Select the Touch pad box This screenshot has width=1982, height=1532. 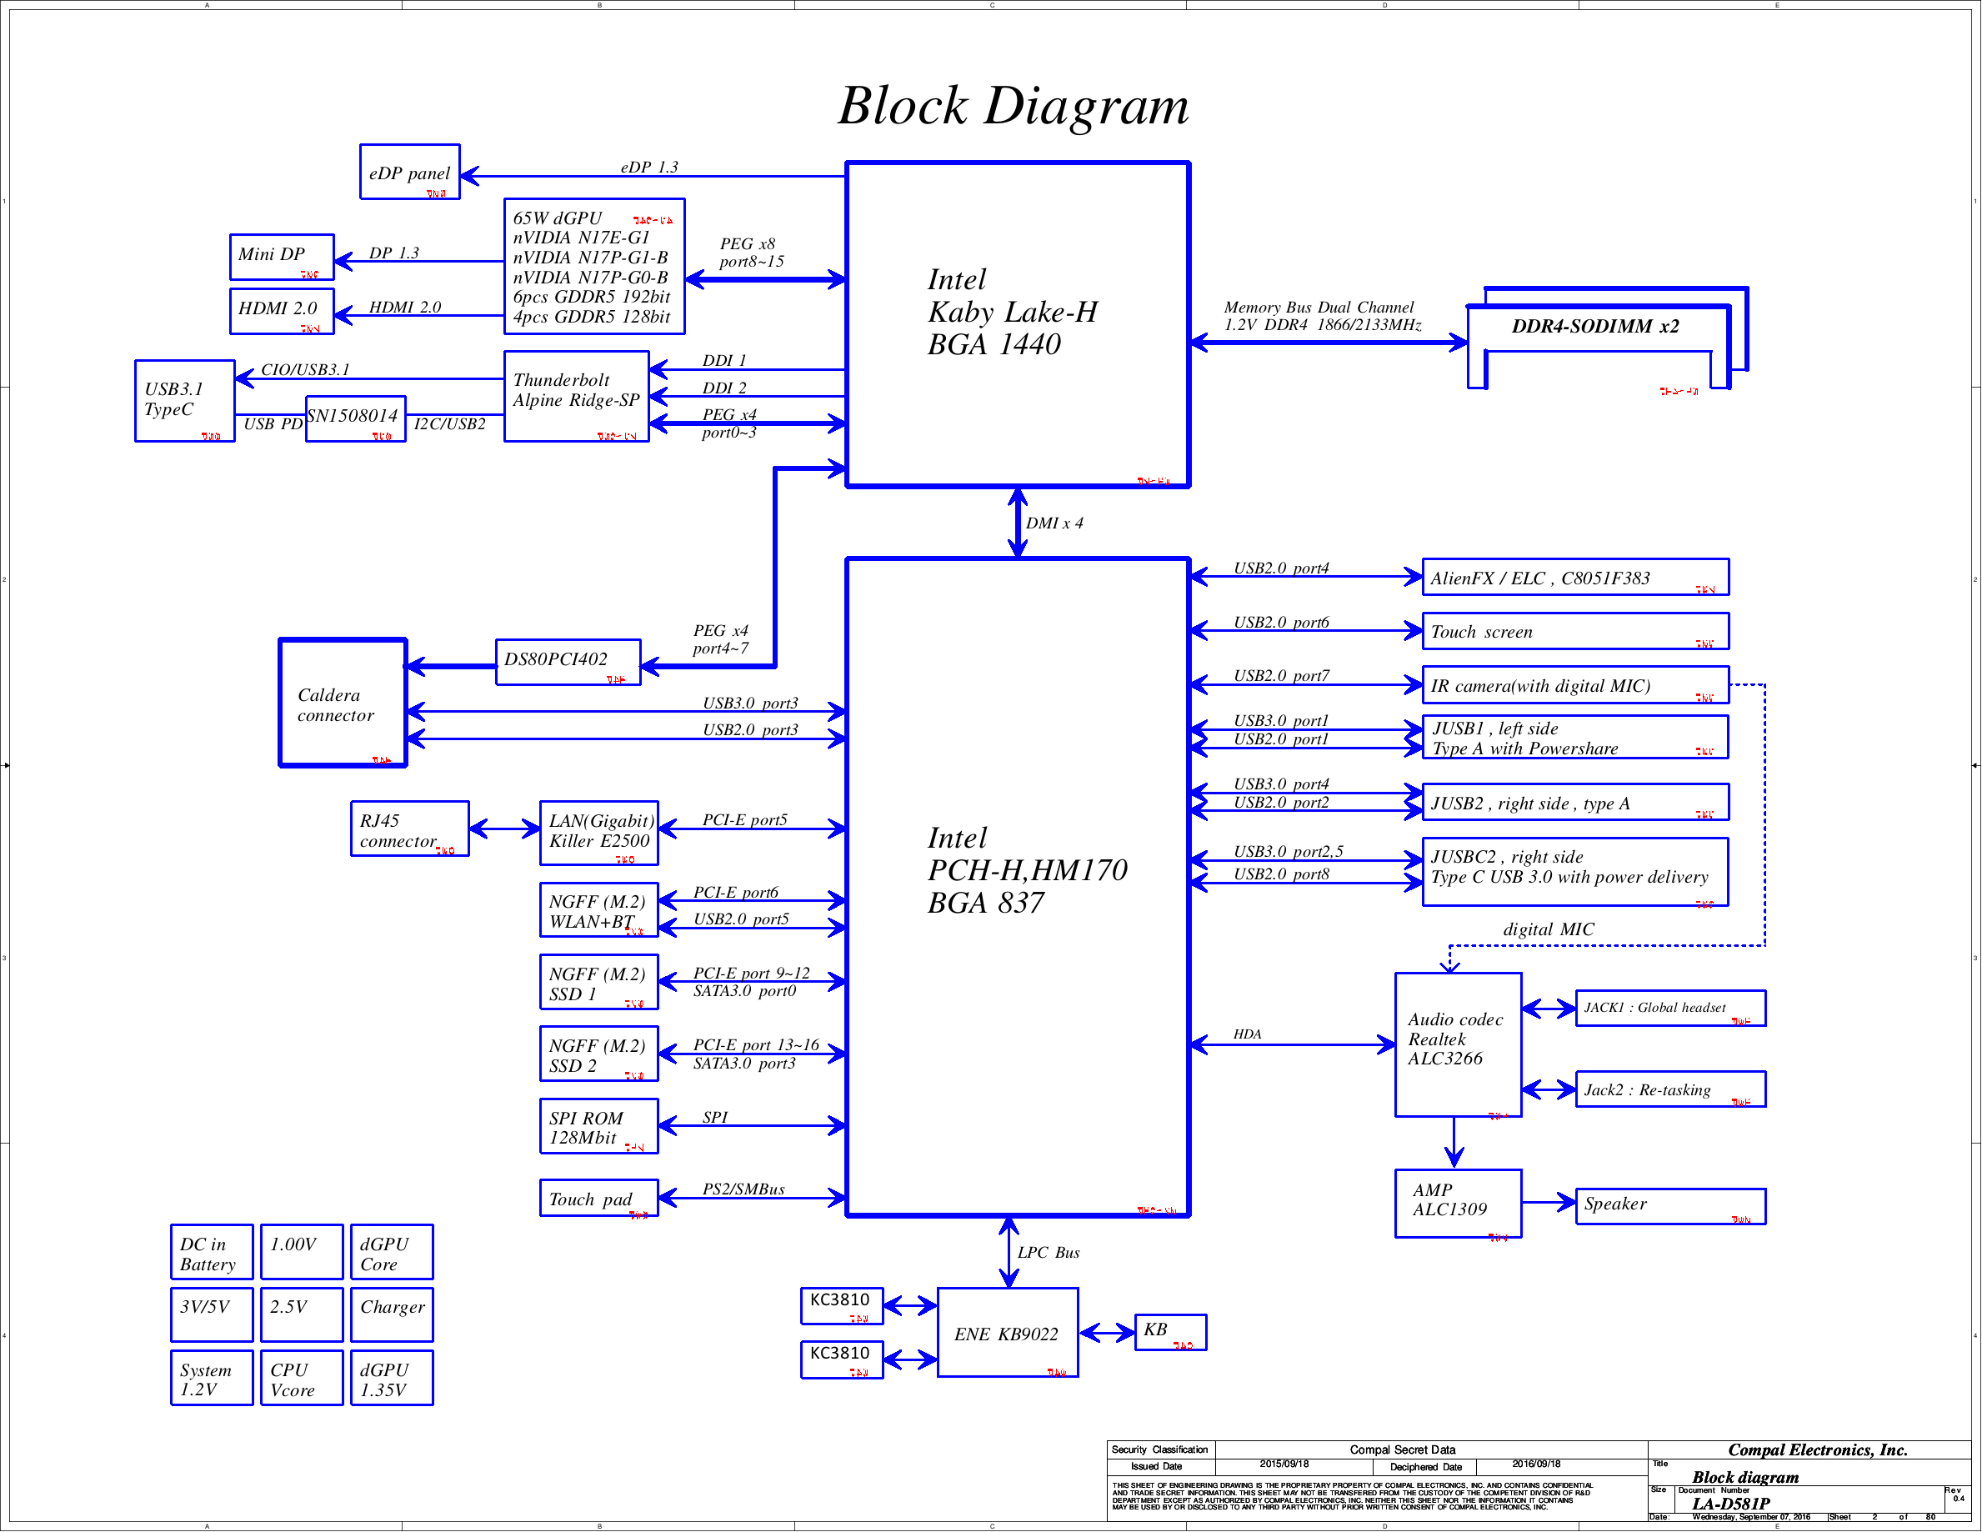(x=598, y=1197)
